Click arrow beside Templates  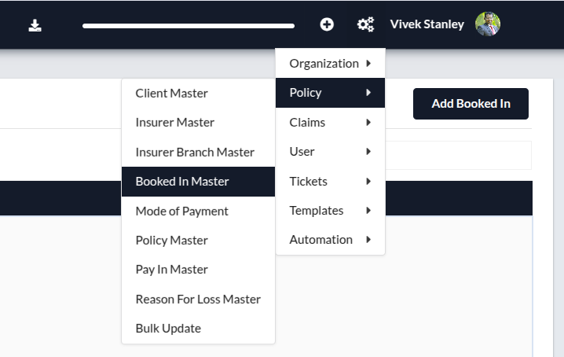tap(368, 211)
